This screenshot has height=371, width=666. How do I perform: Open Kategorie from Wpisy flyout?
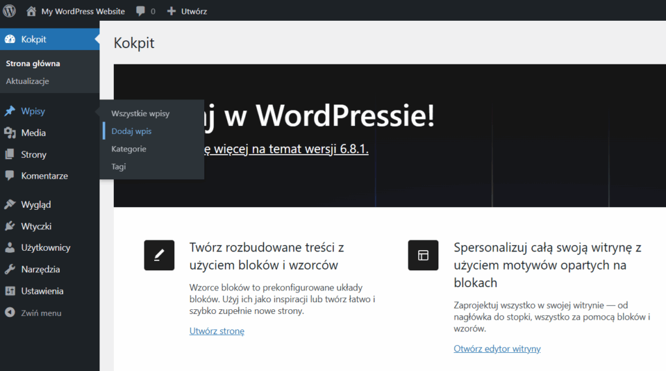click(129, 149)
